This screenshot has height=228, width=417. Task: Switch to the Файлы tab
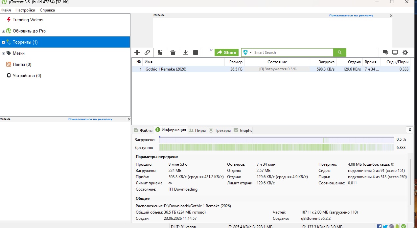(143, 130)
